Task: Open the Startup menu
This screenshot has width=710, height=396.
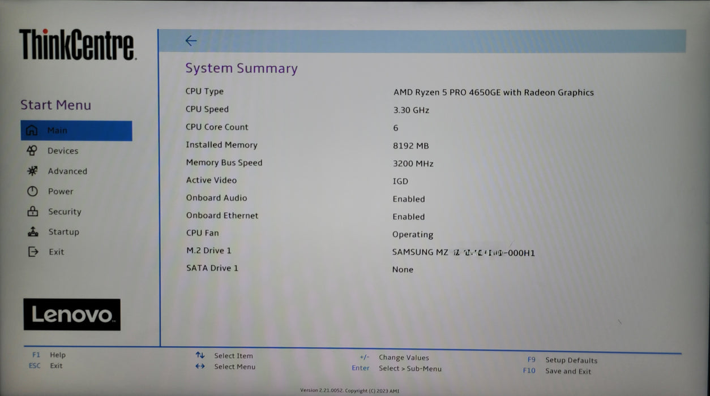Action: point(63,232)
